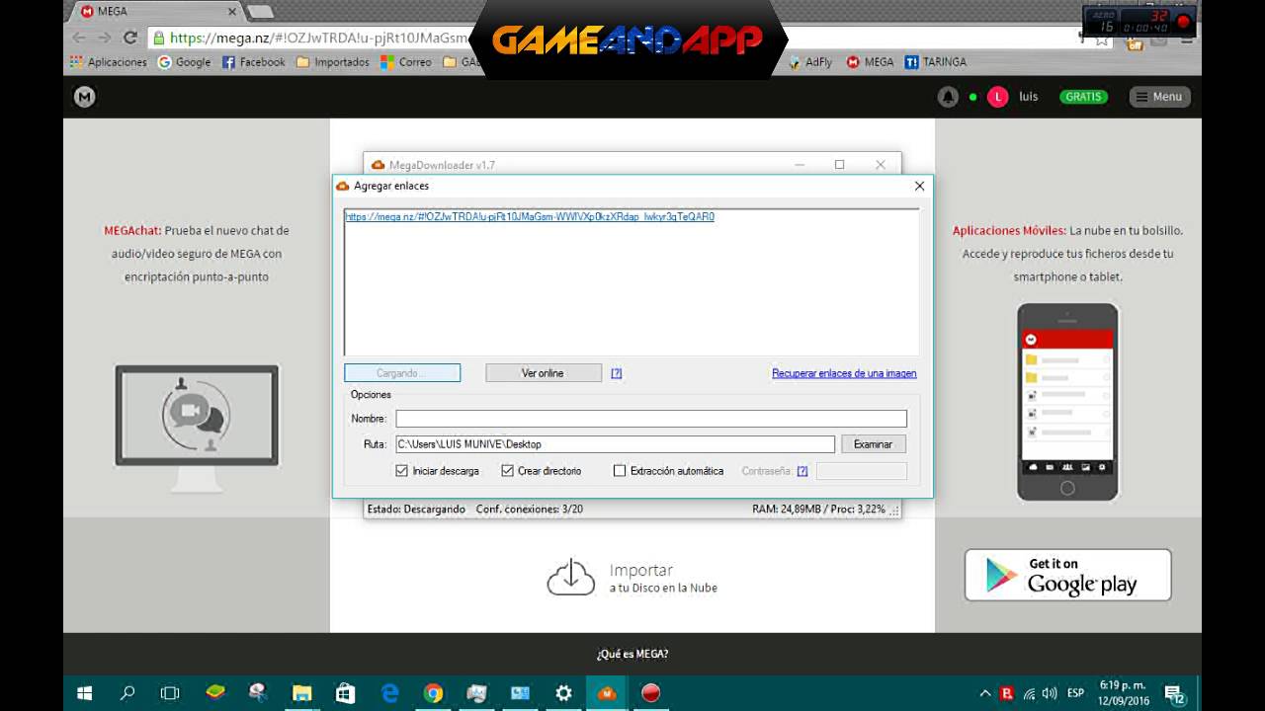Image resolution: width=1265 pixels, height=711 pixels.
Task: Open the TARINGA bookmark
Action: click(936, 61)
